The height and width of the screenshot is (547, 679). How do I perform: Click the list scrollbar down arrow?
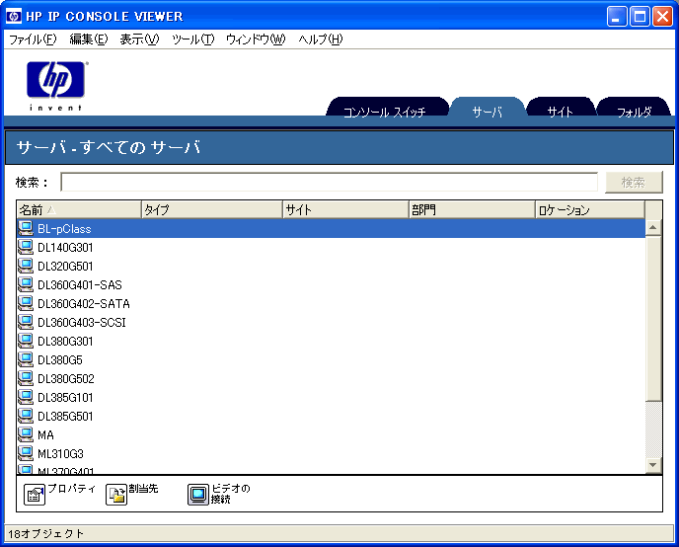tap(652, 465)
